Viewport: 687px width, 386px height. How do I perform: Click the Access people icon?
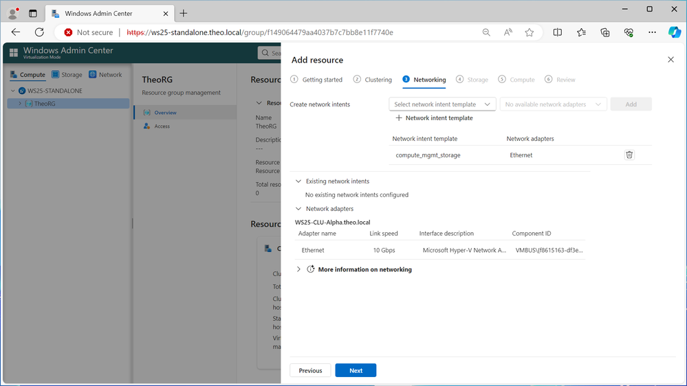[146, 126]
